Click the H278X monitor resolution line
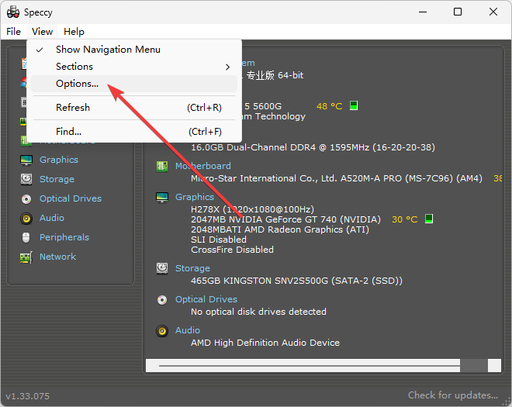This screenshot has width=512, height=407. point(252,209)
